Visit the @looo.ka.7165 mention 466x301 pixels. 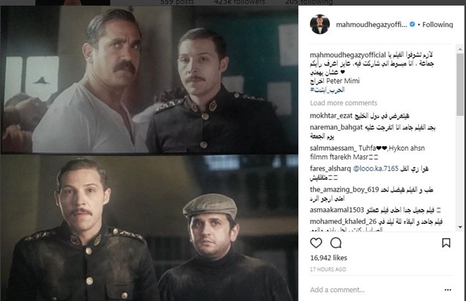375,169
